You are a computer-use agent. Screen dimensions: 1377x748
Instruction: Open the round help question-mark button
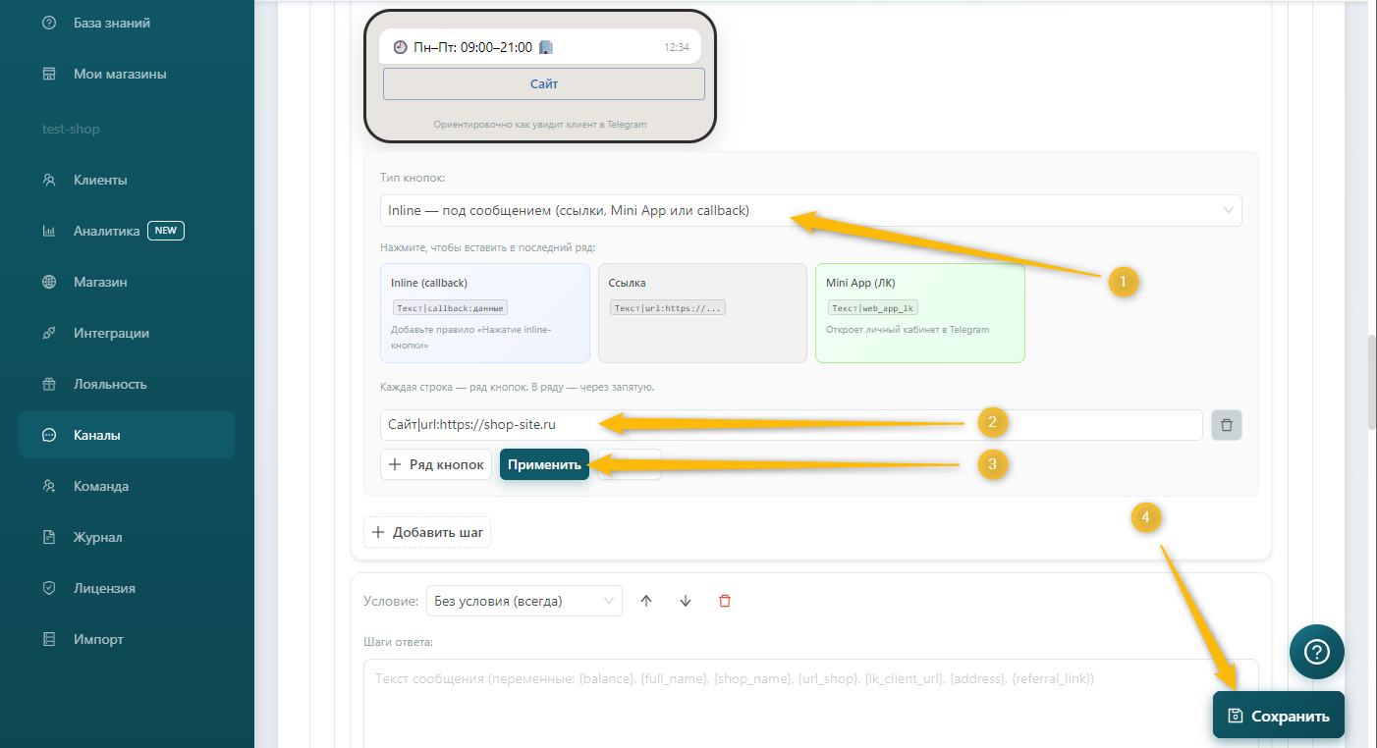click(x=1317, y=652)
